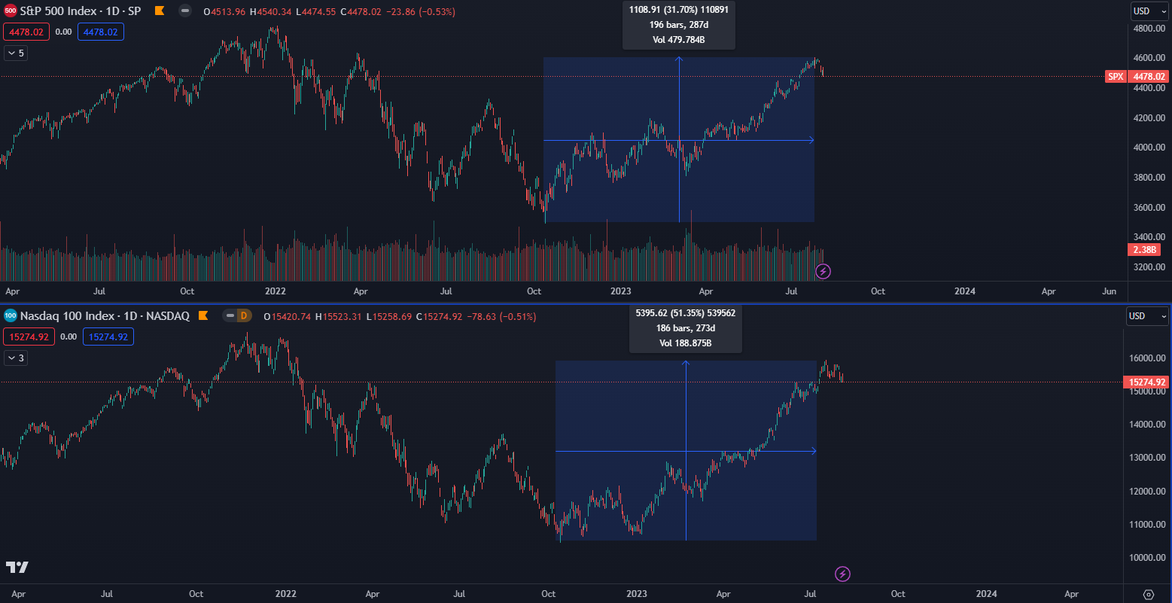Viewport: 1172px width, 603px height.
Task: Click the purple lightning icon on S&P chart
Action: tap(823, 271)
